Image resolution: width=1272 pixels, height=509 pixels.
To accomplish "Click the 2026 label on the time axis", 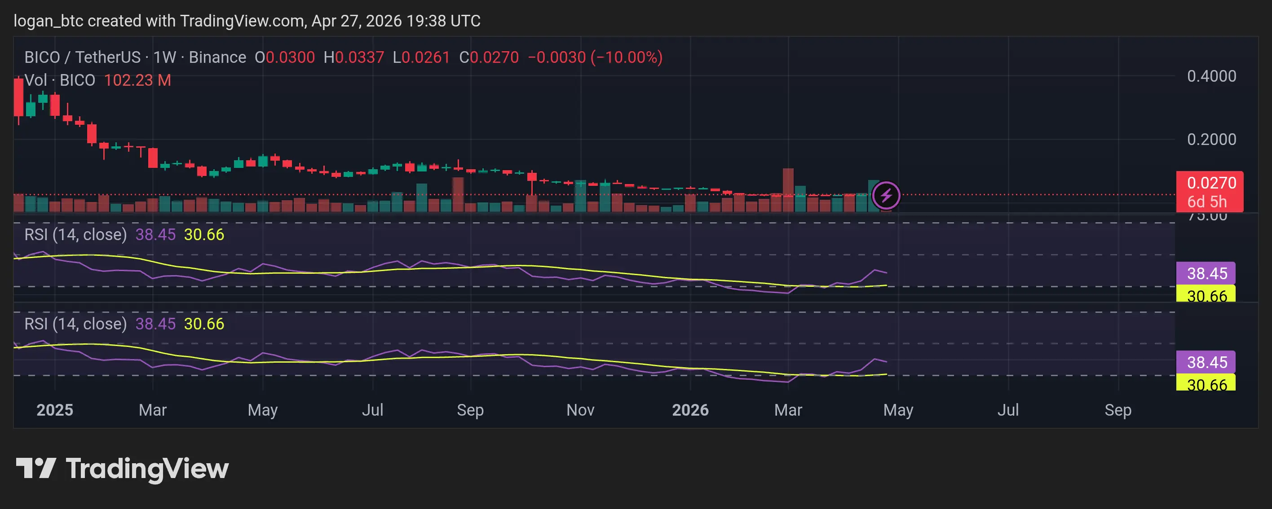I will pyautogui.click(x=690, y=410).
